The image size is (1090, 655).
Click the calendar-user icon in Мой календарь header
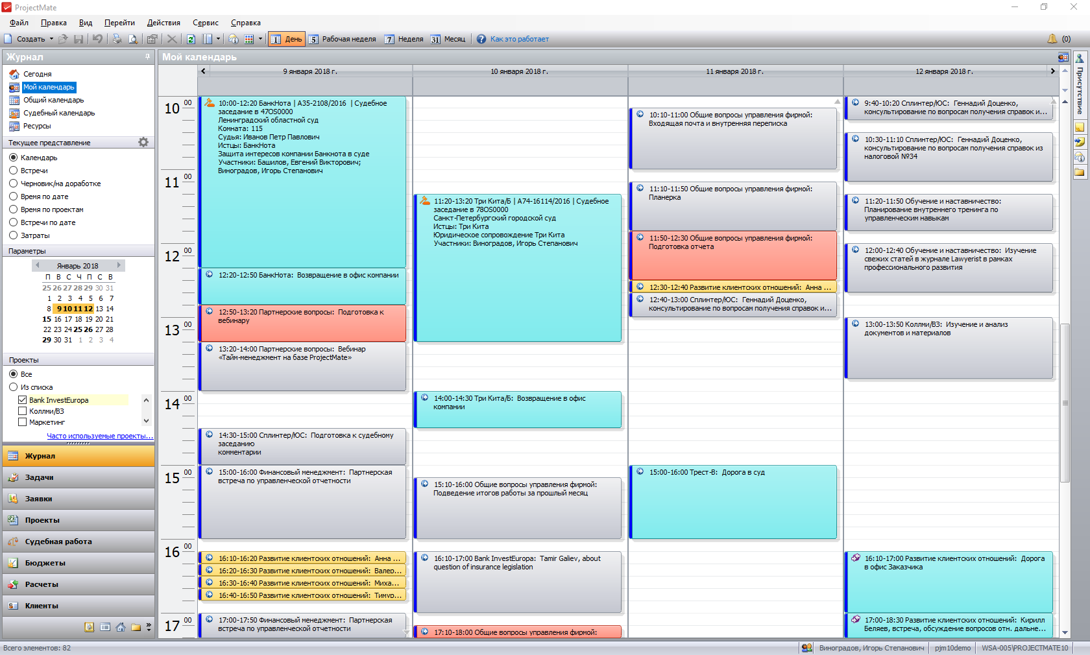[1063, 57]
